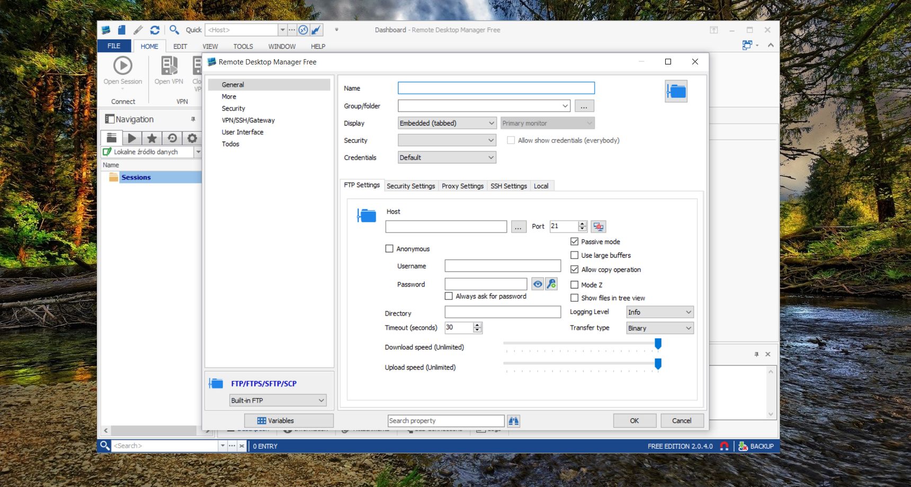Click the Variables button
This screenshot has width=911, height=487.
pos(289,421)
